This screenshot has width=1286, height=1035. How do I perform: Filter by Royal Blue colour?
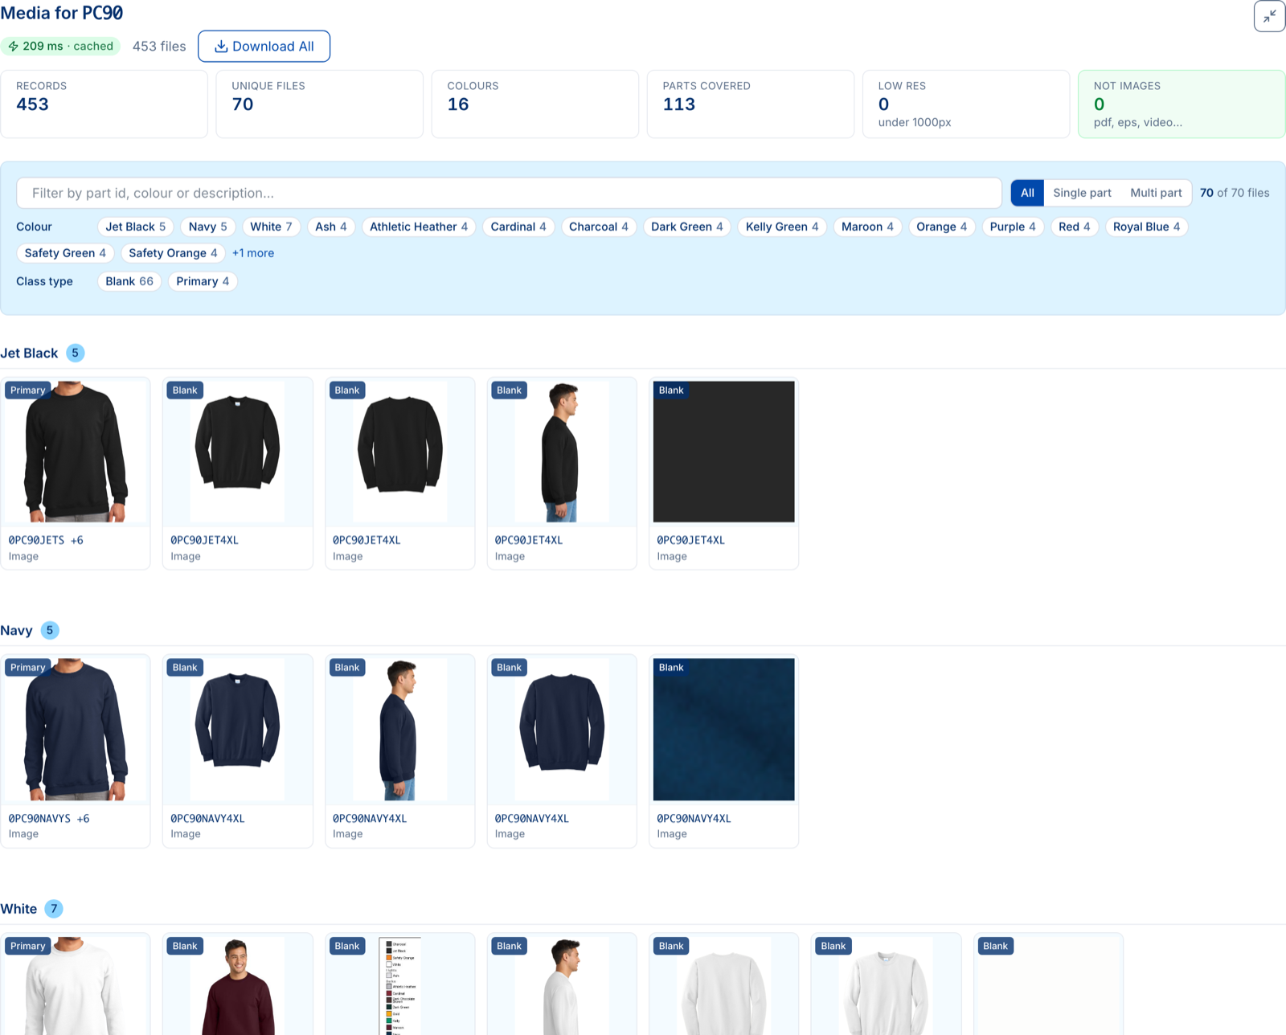click(x=1147, y=227)
